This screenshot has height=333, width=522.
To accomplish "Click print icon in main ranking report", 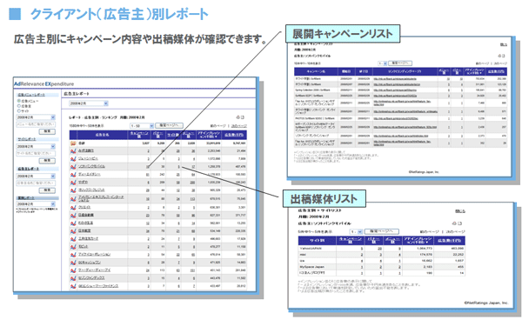I will pyautogui.click(x=238, y=117).
